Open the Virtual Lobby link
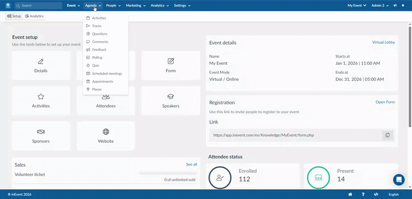 (x=383, y=42)
